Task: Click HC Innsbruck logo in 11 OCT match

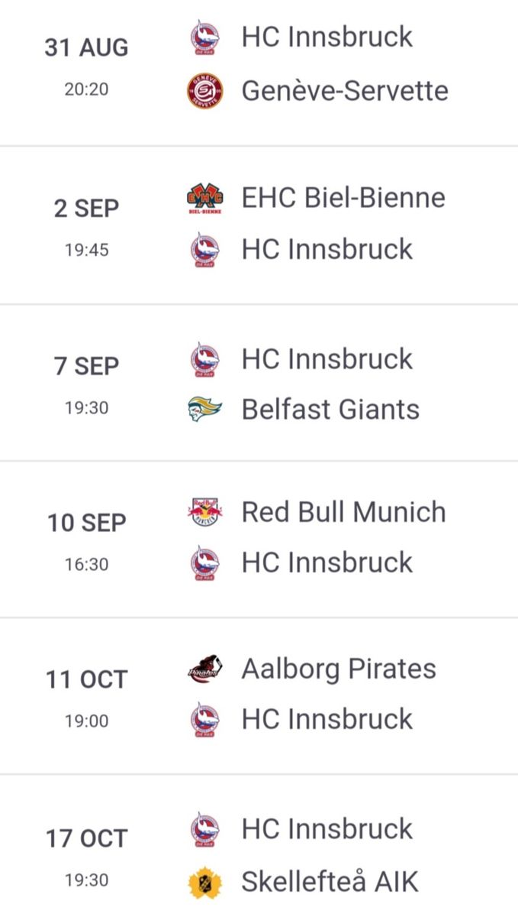Action: (204, 720)
